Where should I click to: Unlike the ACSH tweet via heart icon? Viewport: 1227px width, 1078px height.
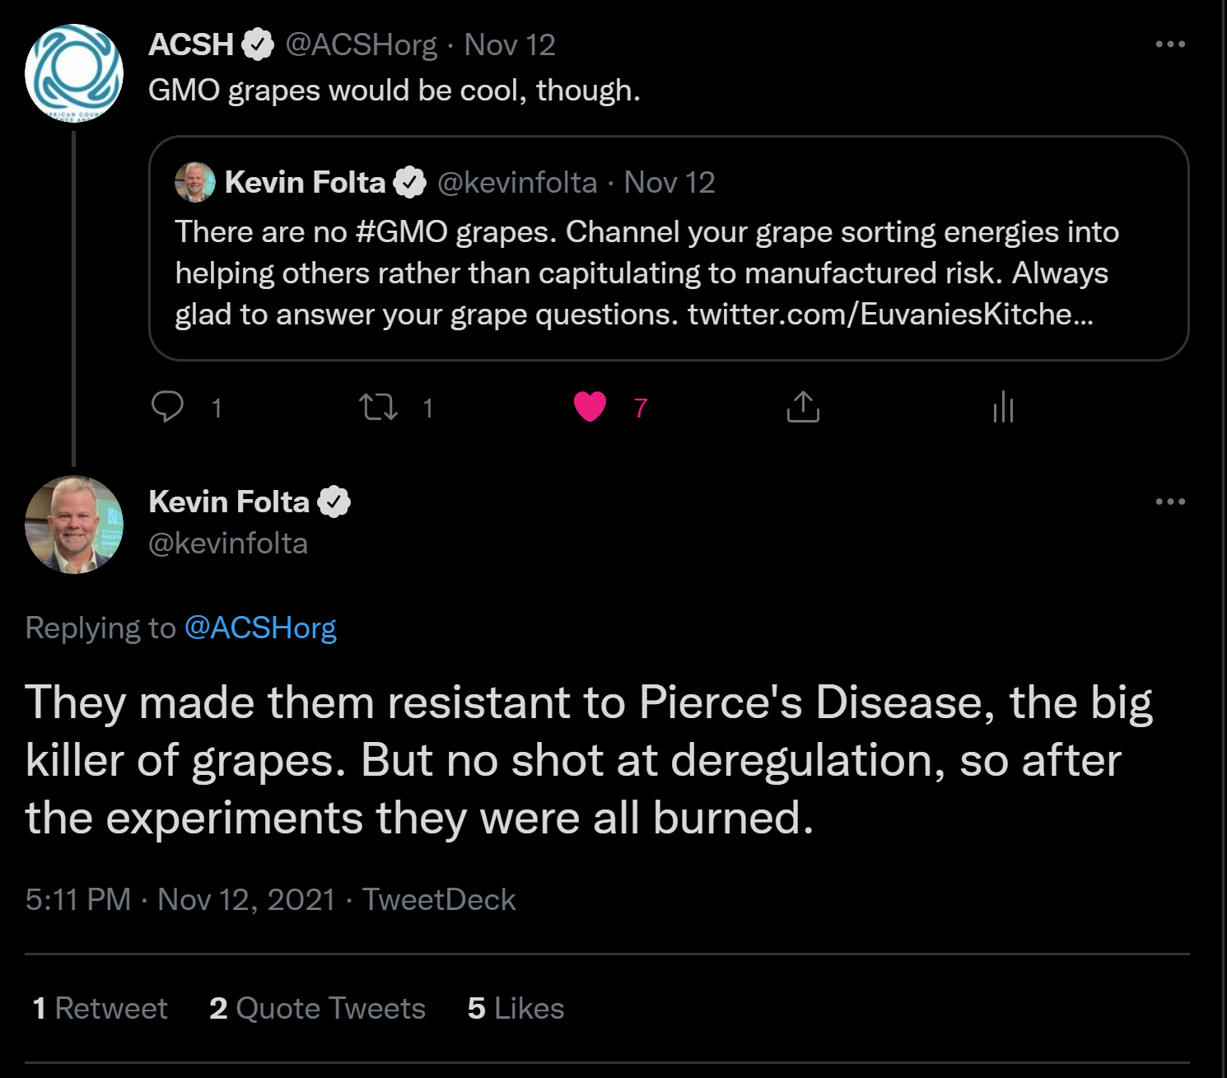point(590,407)
